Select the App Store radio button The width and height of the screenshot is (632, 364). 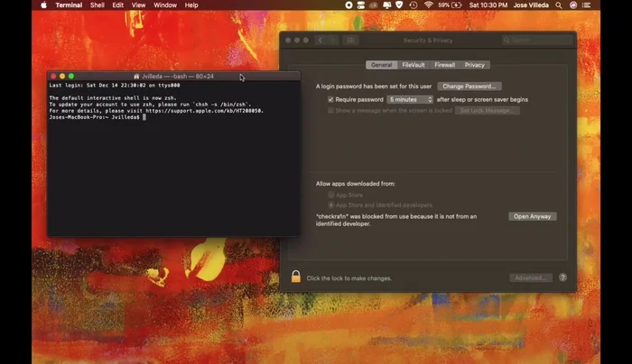tap(331, 195)
